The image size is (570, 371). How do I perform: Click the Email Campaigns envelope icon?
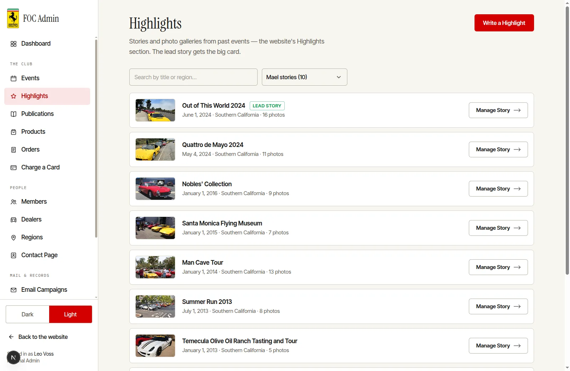click(14, 290)
